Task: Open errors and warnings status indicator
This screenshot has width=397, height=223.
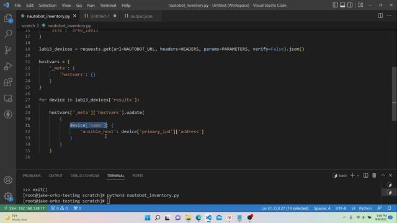Action: pyautogui.click(x=60, y=208)
